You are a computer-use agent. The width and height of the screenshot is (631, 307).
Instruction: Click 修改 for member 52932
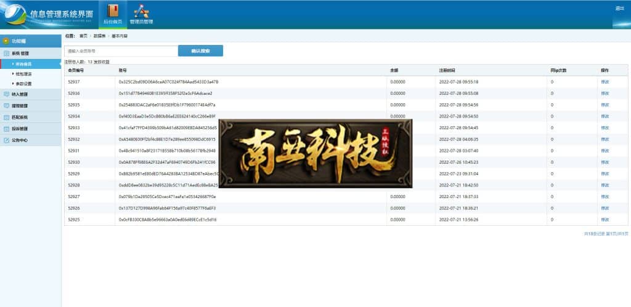(x=605, y=140)
